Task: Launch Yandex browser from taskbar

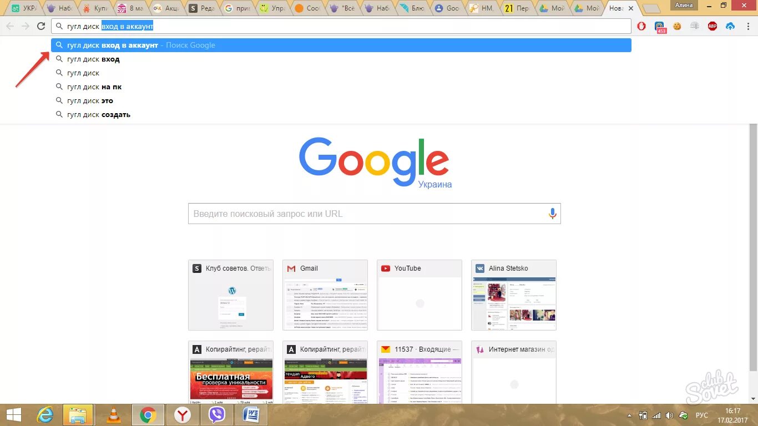Action: pos(182,415)
